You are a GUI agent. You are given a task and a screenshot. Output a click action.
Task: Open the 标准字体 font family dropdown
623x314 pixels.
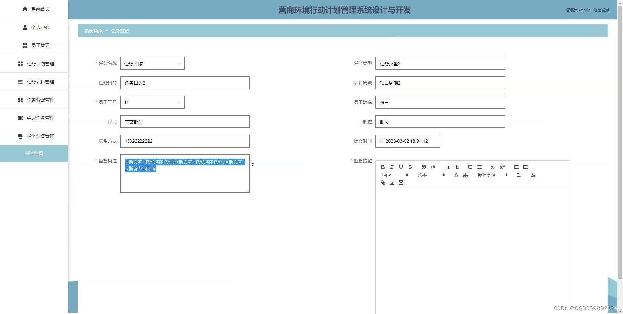(492, 175)
